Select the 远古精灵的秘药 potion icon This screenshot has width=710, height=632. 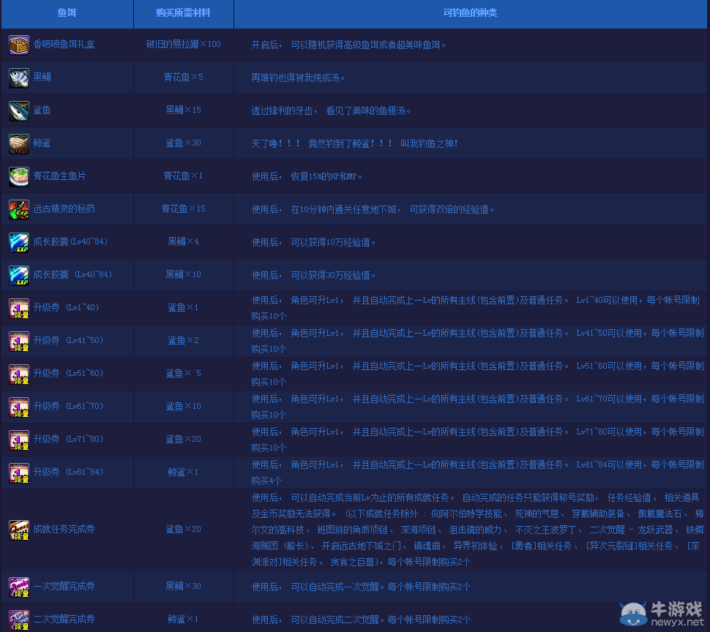click(x=19, y=209)
